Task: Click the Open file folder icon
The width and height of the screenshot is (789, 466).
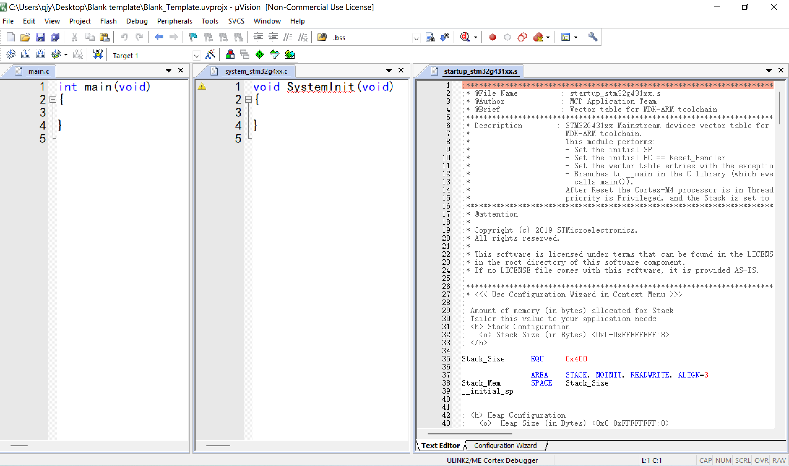Action: 25,37
